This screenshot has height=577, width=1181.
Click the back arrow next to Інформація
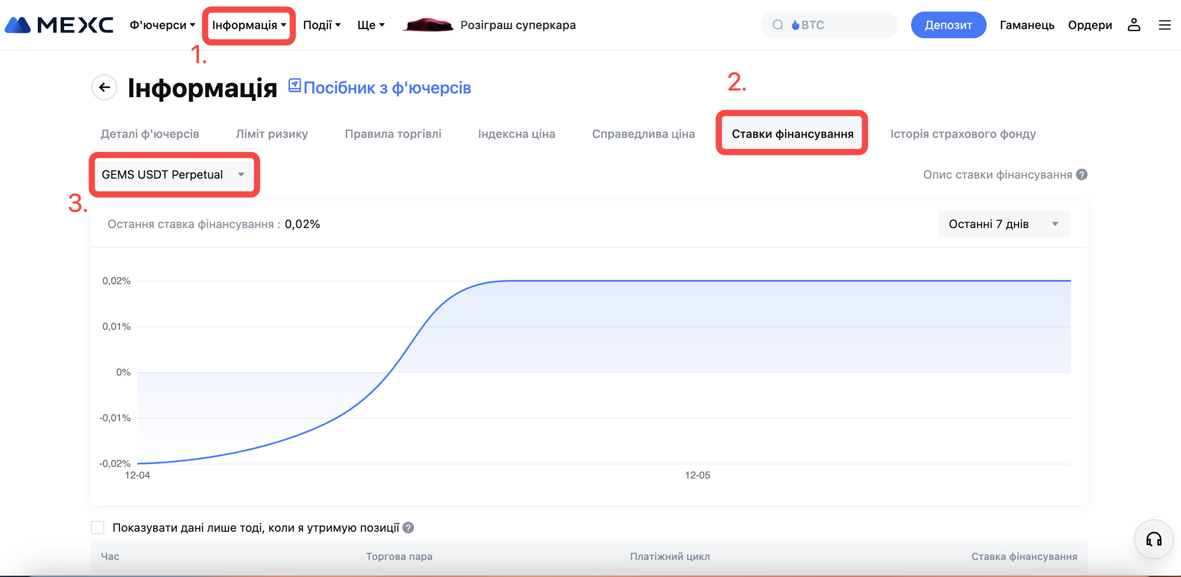(x=105, y=87)
